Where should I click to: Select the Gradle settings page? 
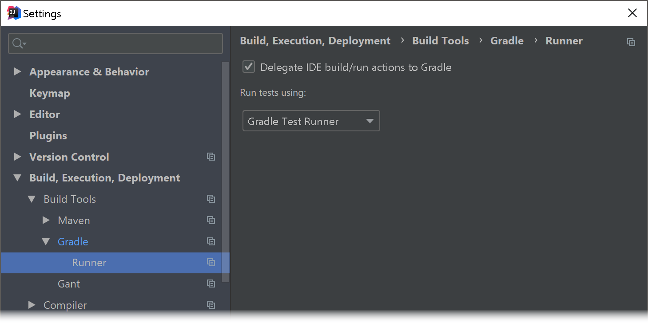(73, 242)
